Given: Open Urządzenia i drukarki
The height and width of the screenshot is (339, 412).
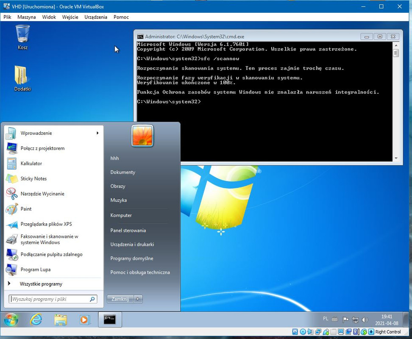Looking at the screenshot, I should 132,245.
